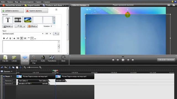Step backward in the preview
The image size is (177, 99).
pyautogui.click(x=118, y=60)
